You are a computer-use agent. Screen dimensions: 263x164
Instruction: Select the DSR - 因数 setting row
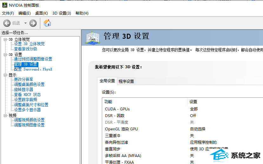click(x=182, y=116)
